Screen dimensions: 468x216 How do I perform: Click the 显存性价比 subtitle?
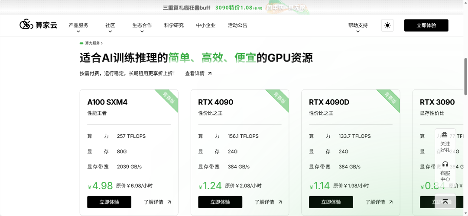point(432,113)
